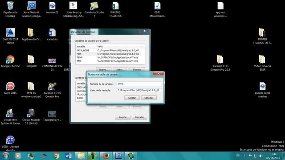
Task: Select the TMP user variable row
Action: click(x=110, y=61)
